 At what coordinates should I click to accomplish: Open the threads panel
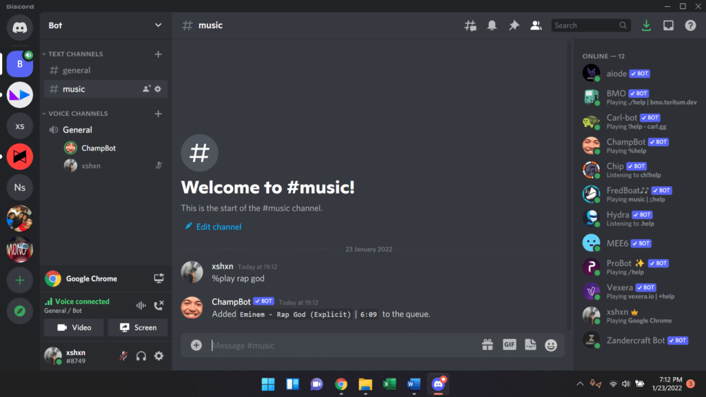click(x=470, y=25)
